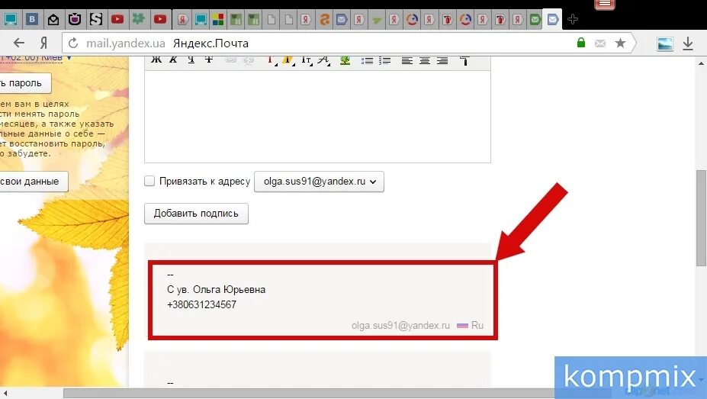Center the signature text
707x399 pixels.
click(424, 60)
